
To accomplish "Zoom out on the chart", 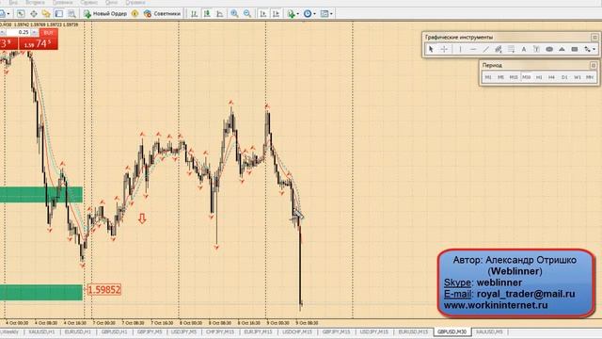I will point(247,14).
